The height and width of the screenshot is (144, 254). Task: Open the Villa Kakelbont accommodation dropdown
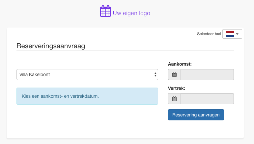[x=87, y=74]
